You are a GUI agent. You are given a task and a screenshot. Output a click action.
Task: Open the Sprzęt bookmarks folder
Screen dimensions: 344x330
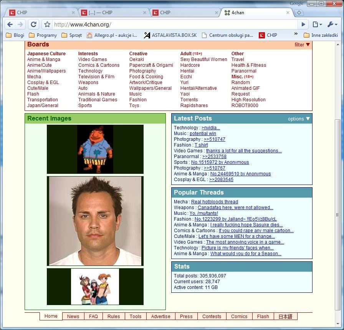coord(72,35)
